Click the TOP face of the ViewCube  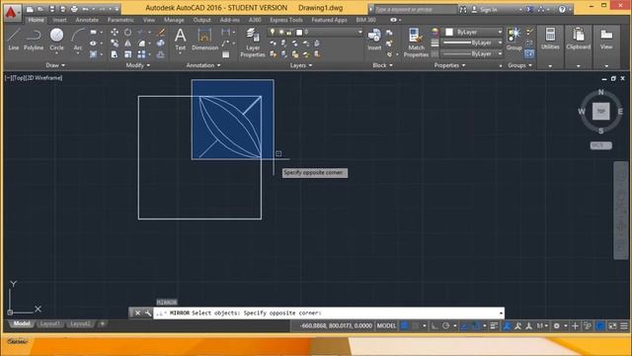pyautogui.click(x=600, y=112)
